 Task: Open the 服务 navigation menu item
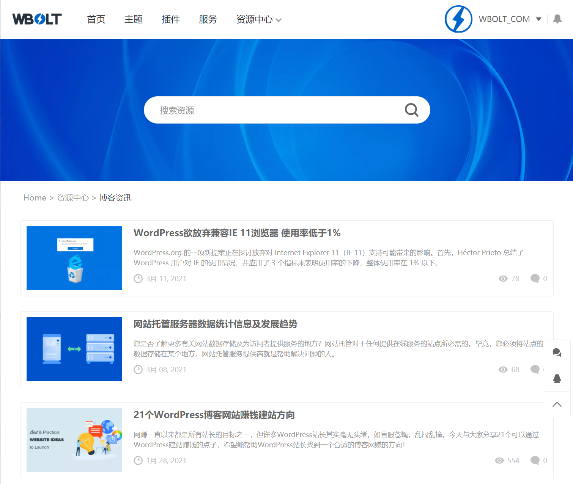(x=208, y=19)
